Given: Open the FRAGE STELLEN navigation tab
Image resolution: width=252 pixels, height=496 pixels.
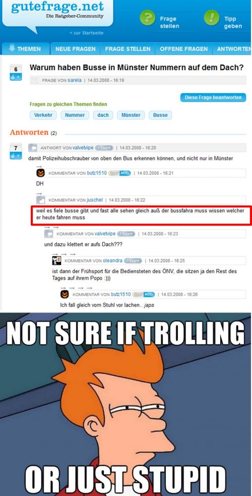Looking at the screenshot, I should tap(128, 49).
